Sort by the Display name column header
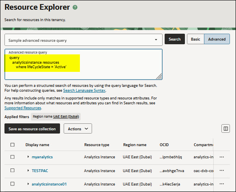Image resolution: width=236 pixels, height=192 pixels. pos(37,145)
